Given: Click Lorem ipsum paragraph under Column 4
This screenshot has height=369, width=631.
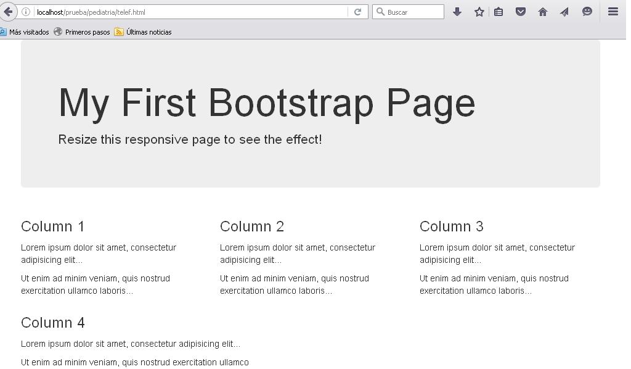Looking at the screenshot, I should pyautogui.click(x=131, y=344).
